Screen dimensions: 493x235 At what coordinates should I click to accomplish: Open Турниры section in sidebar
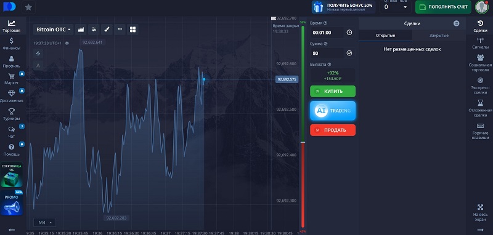tap(12, 114)
